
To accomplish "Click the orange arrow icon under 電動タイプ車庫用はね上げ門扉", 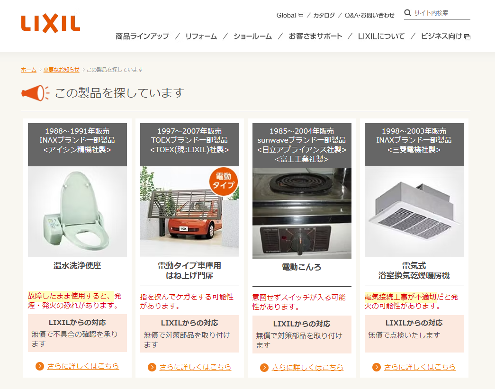I will [152, 367].
